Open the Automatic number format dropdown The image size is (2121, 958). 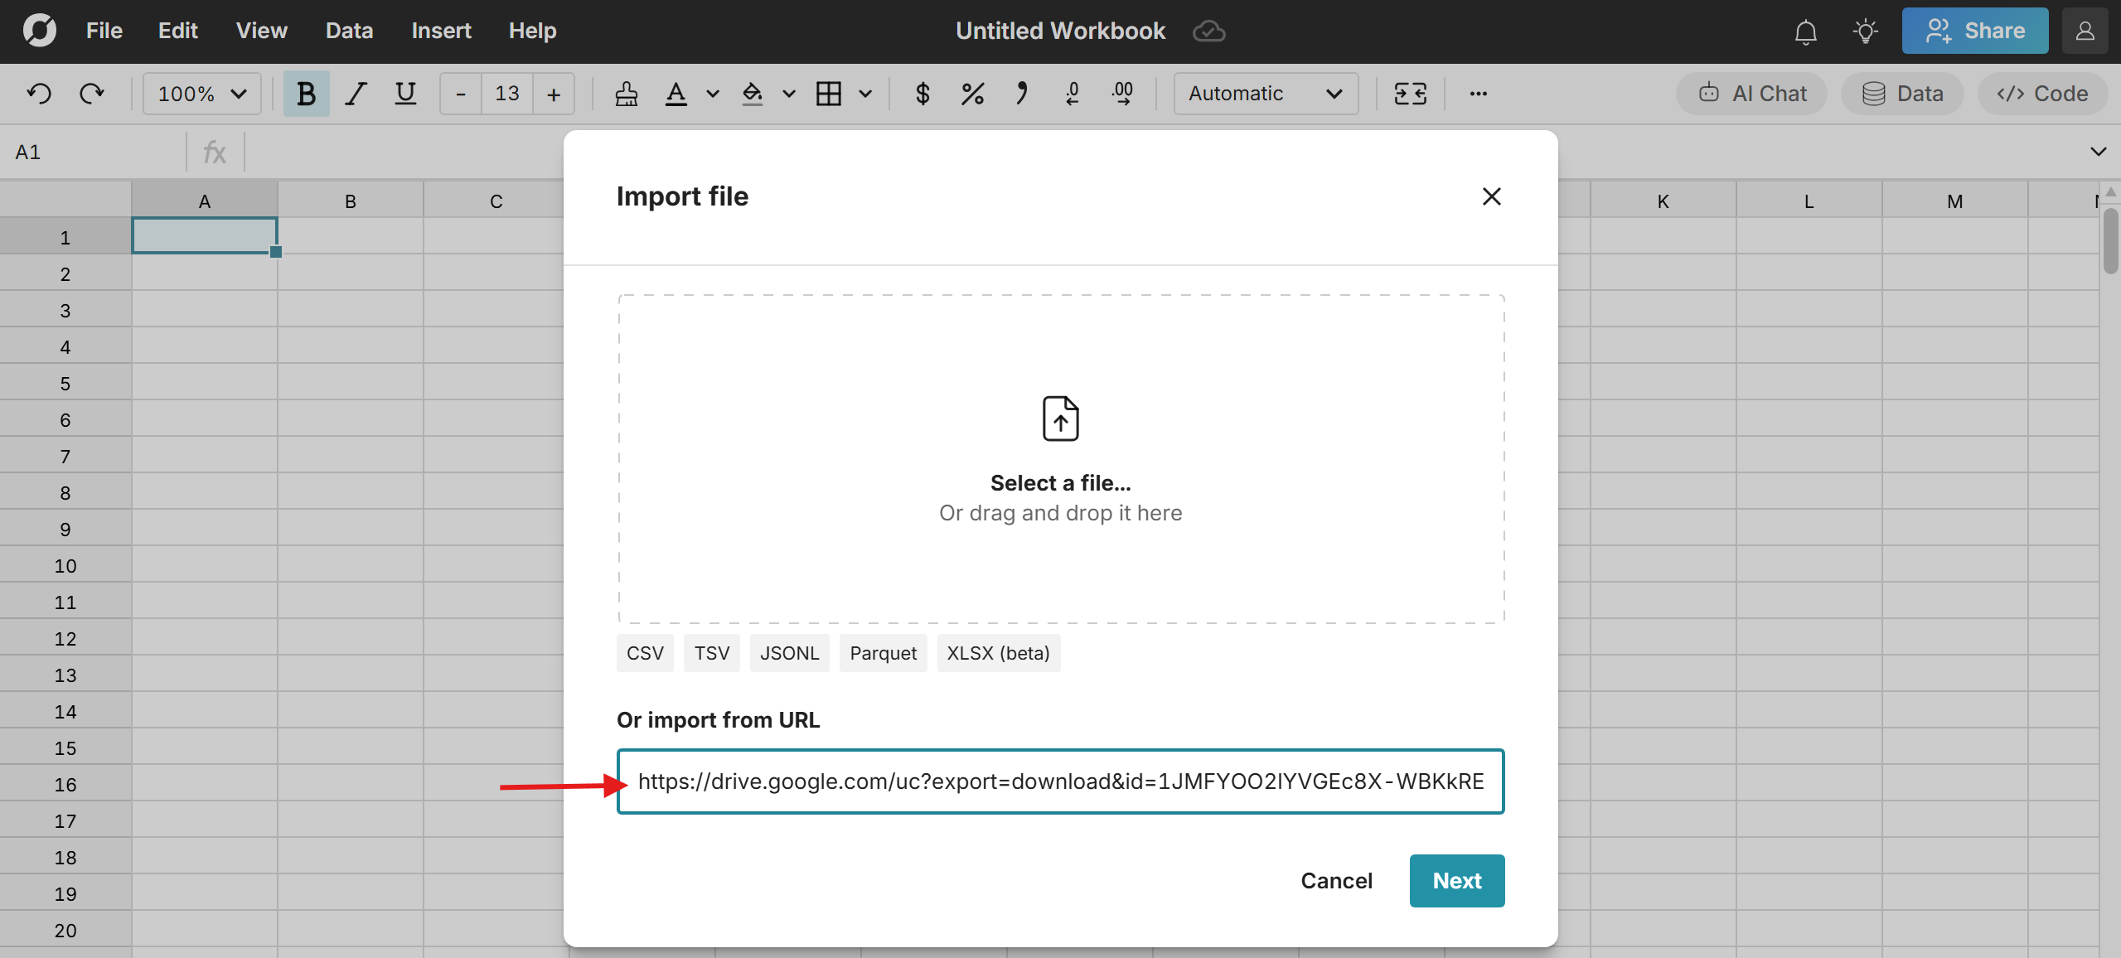tap(1266, 94)
